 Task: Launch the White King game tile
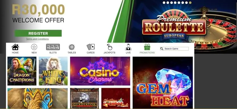coord(53,71)
